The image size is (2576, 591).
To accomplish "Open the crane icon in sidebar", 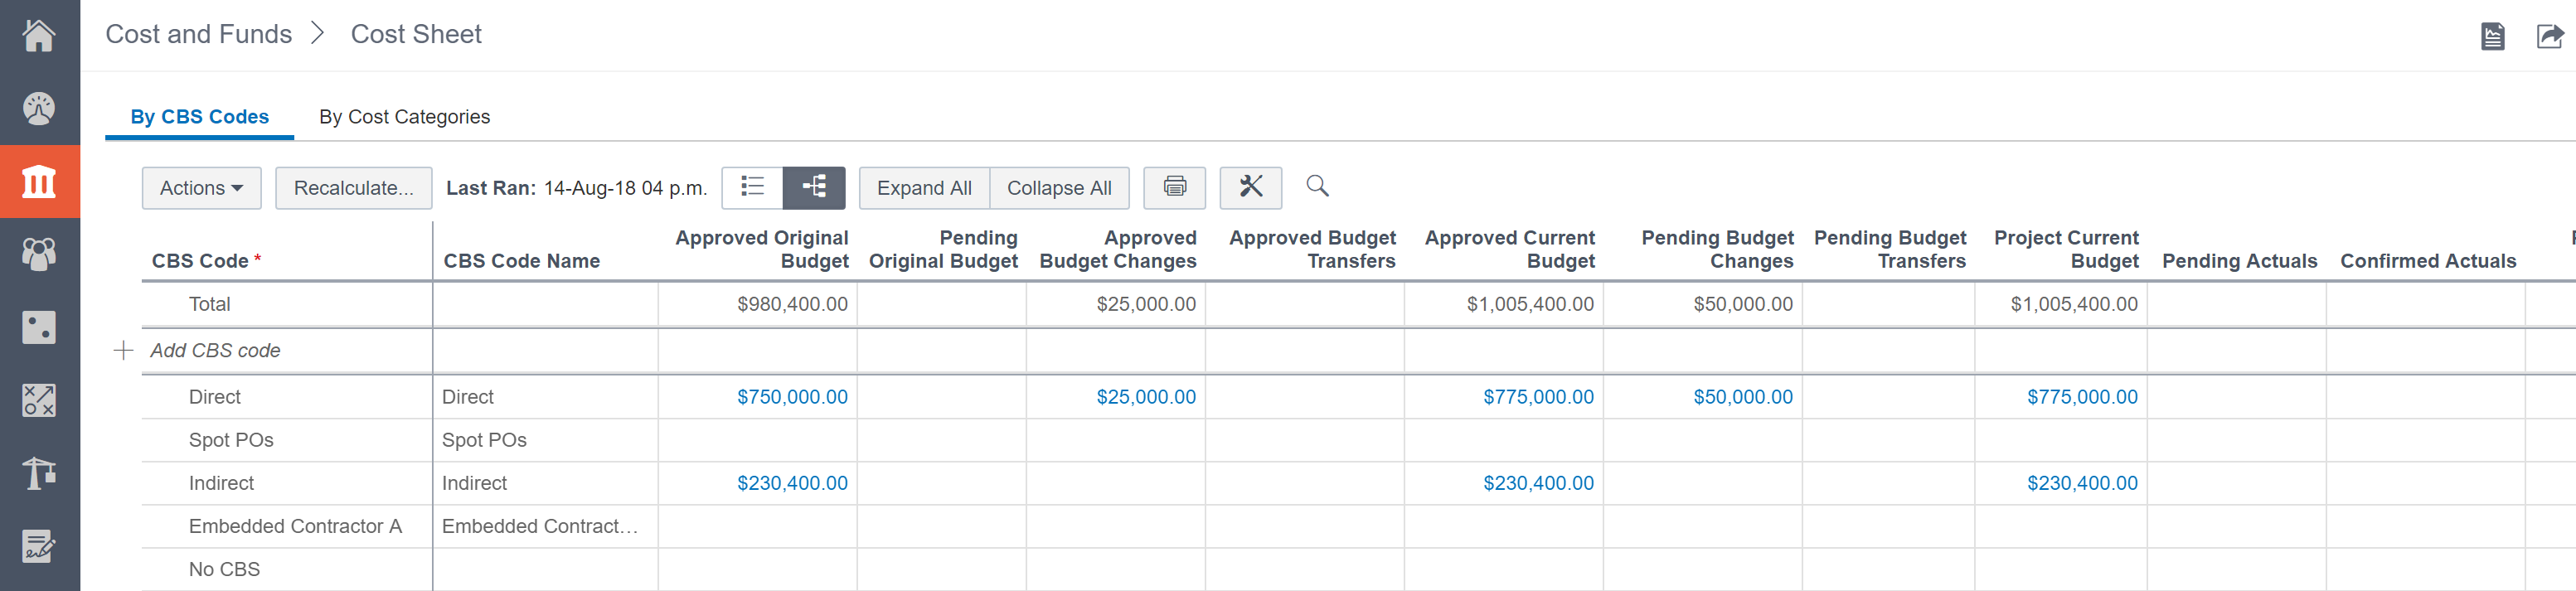I will [39, 473].
